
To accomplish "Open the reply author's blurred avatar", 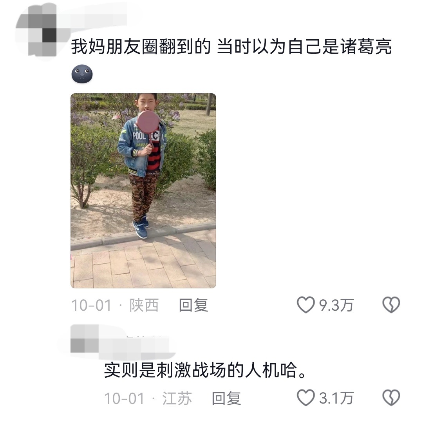I will point(85,339).
